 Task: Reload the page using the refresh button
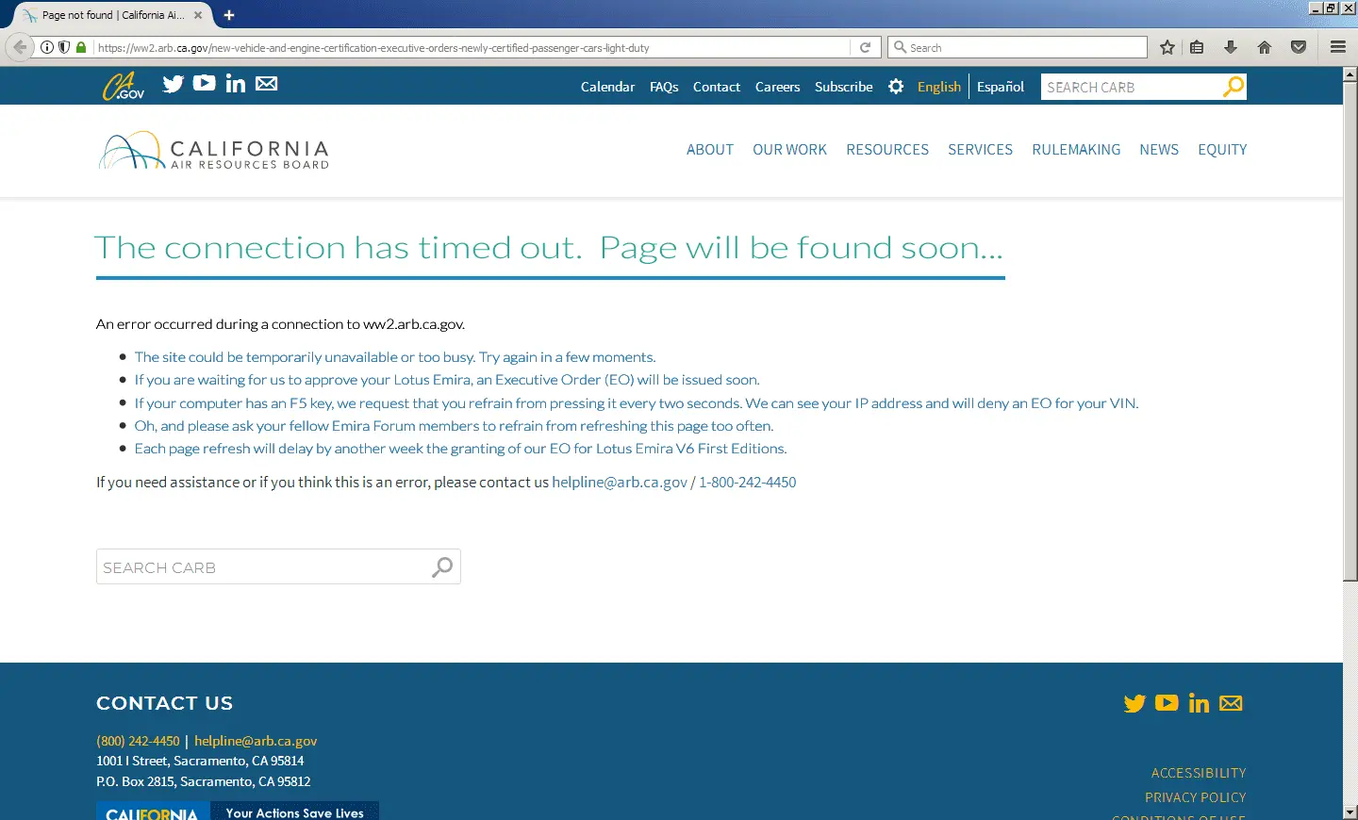pyautogui.click(x=865, y=47)
